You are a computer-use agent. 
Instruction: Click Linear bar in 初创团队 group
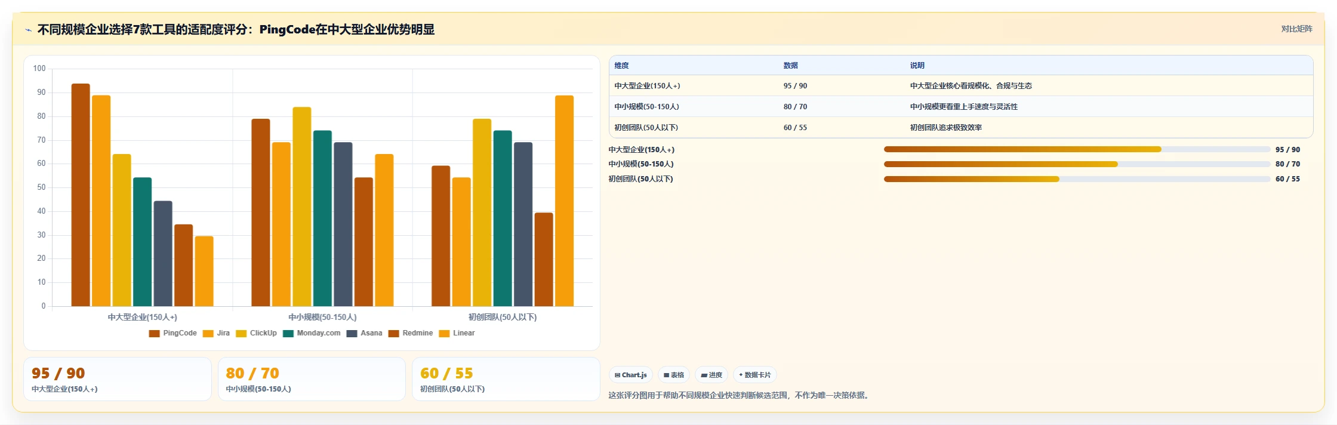(x=564, y=201)
